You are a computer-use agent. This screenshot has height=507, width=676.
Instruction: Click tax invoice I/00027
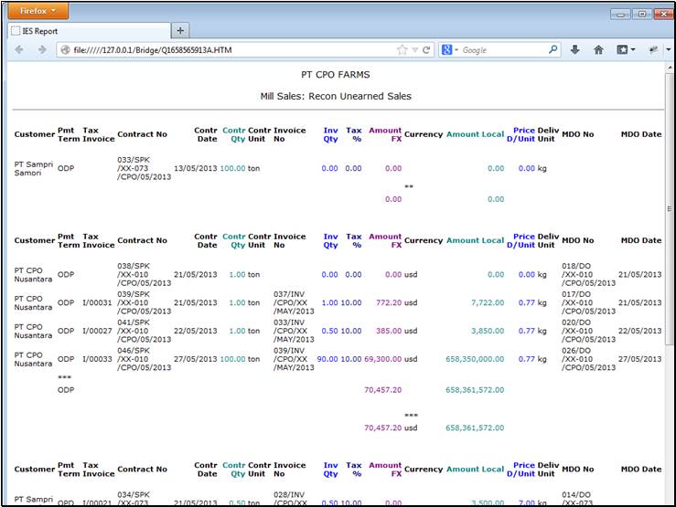click(98, 331)
